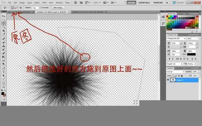Toggle lock all in Layers panel
This screenshot has height=126, width=202.
(x=182, y=76)
